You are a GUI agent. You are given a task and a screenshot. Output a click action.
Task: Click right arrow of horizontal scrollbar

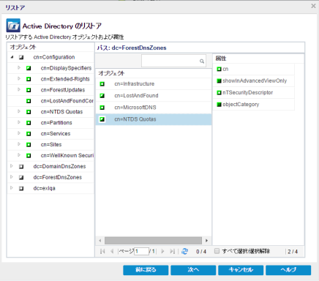pos(206,241)
